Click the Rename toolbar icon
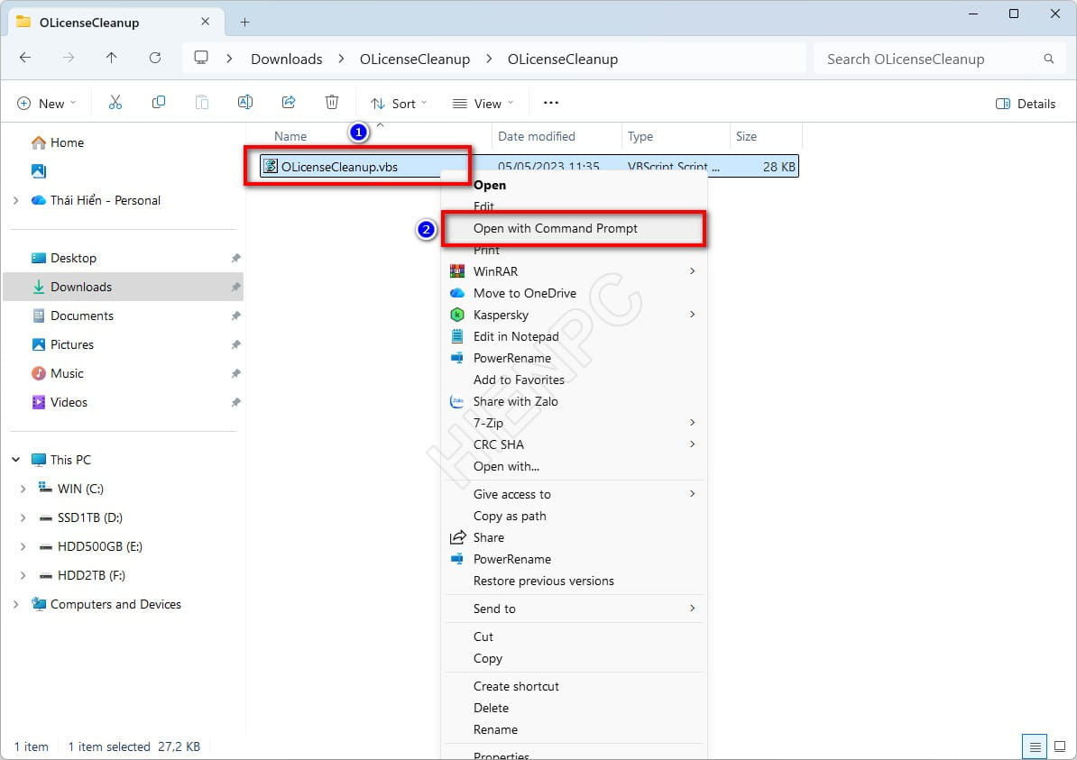Viewport: 1077px width, 760px height. coord(244,103)
